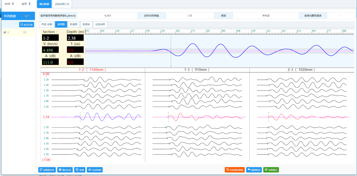Click the 复制 copy button
This screenshot has width=357, height=176.
click(80, 170)
